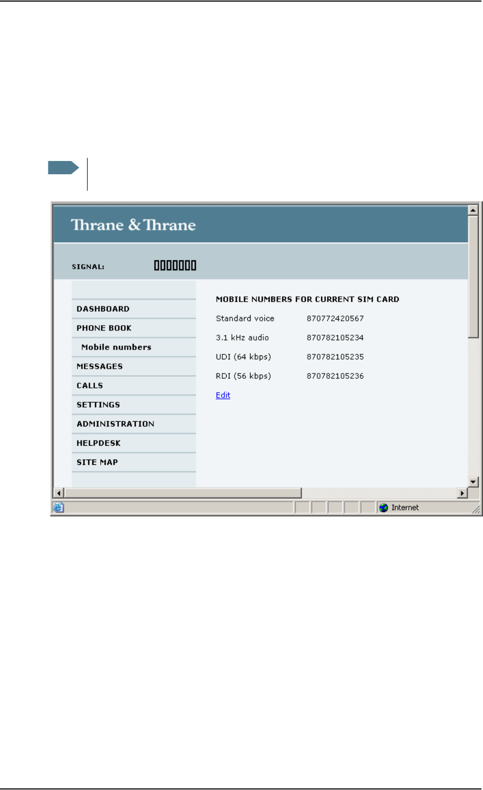
Task: Open the CALLS menu entry
Action: [90, 385]
